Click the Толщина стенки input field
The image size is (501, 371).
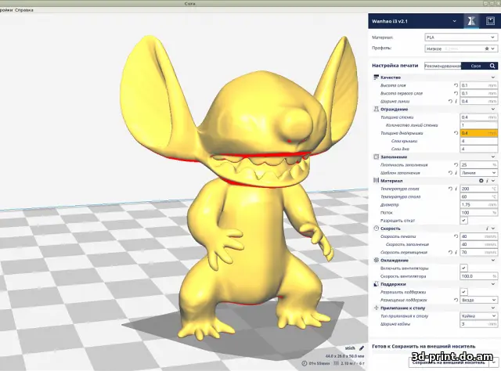point(478,117)
